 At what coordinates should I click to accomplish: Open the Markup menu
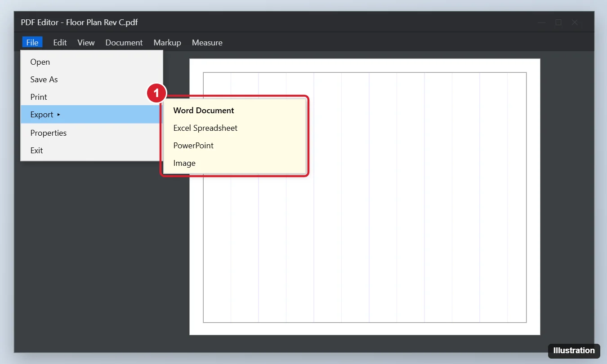point(167,42)
